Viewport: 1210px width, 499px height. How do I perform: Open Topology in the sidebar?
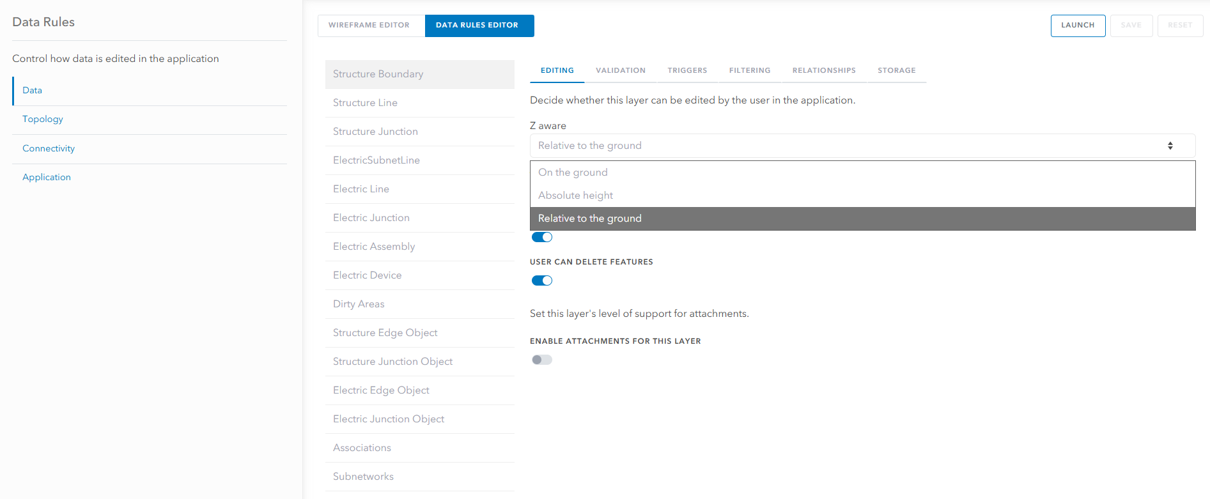43,119
